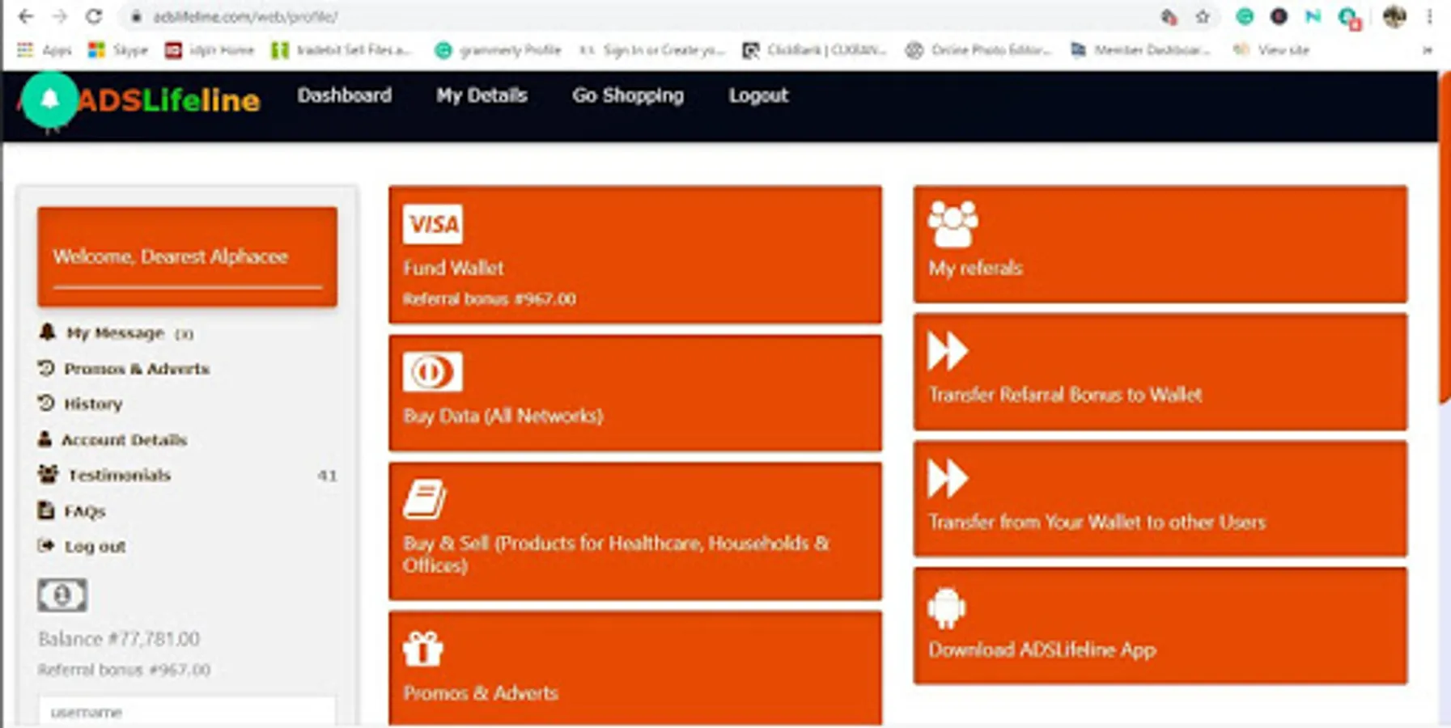Image resolution: width=1451 pixels, height=728 pixels.
Task: Click the extension icon left of the star
Action: tap(1169, 16)
